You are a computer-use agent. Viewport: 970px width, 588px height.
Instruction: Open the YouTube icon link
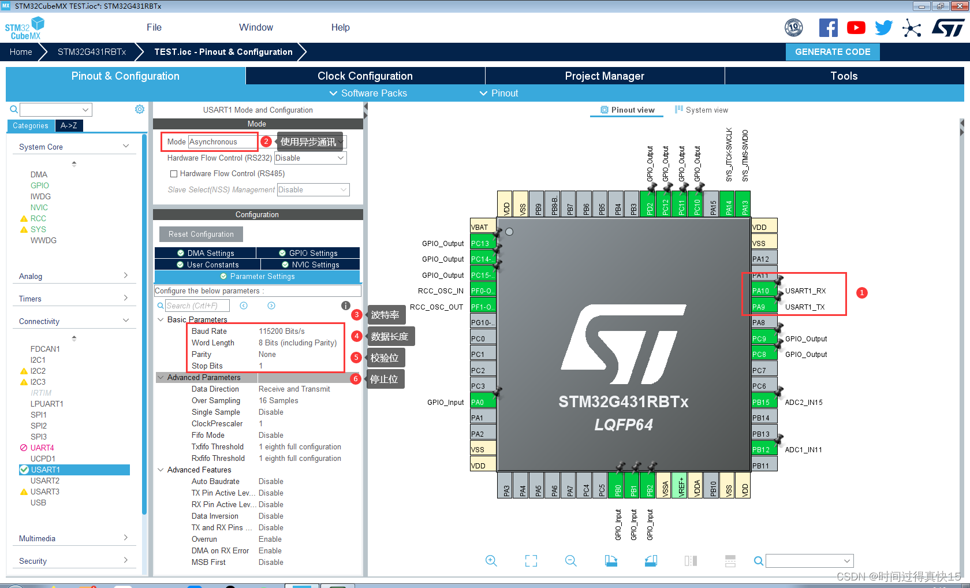pyautogui.click(x=856, y=28)
